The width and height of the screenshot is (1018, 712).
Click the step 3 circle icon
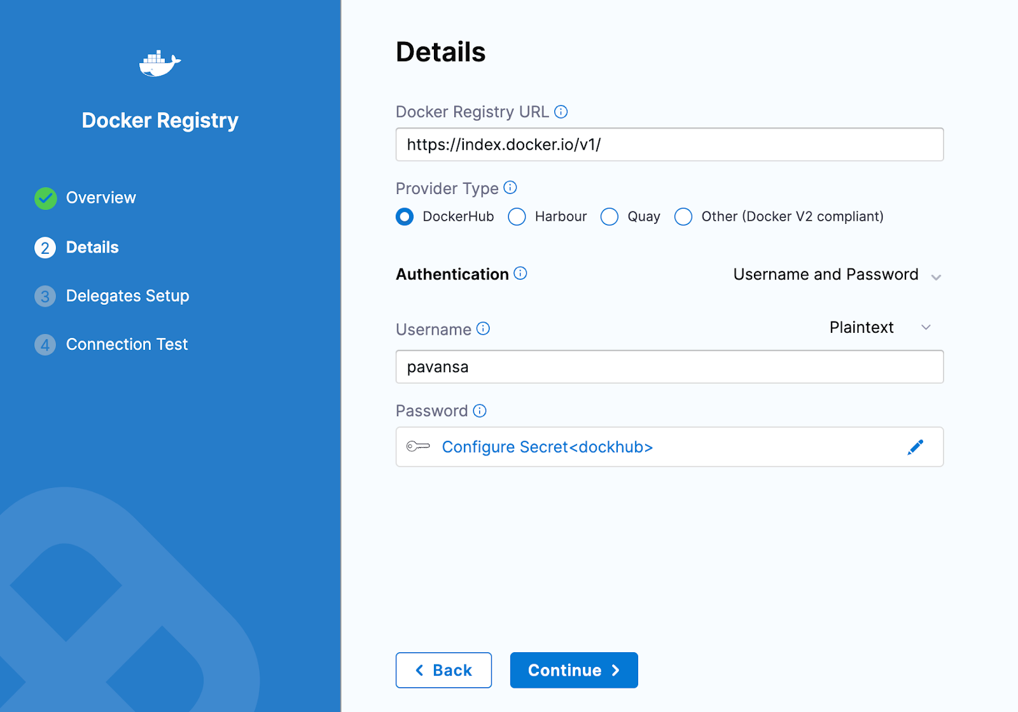click(45, 296)
